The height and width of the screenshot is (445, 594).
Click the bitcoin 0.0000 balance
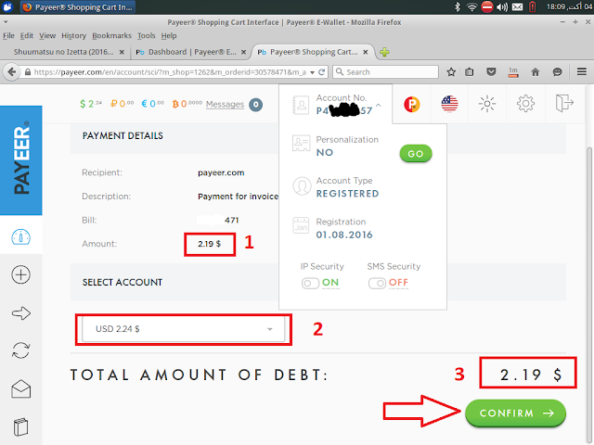[x=187, y=104]
